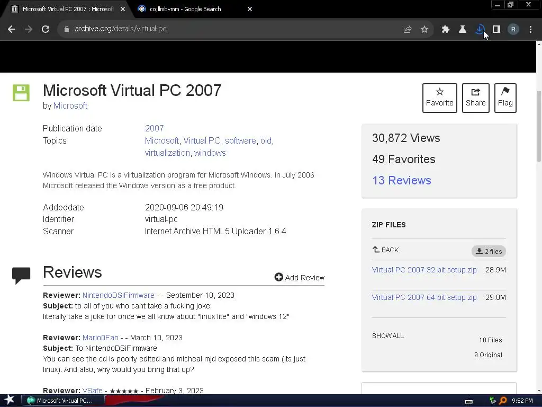
Task: Click the 9:52 PM clock
Action: pyautogui.click(x=522, y=401)
